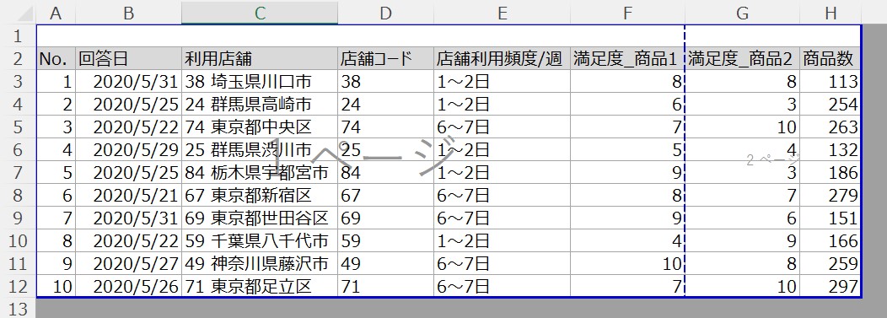Select date cell '2020/5/27'
887x318 pixels.
coord(128,264)
